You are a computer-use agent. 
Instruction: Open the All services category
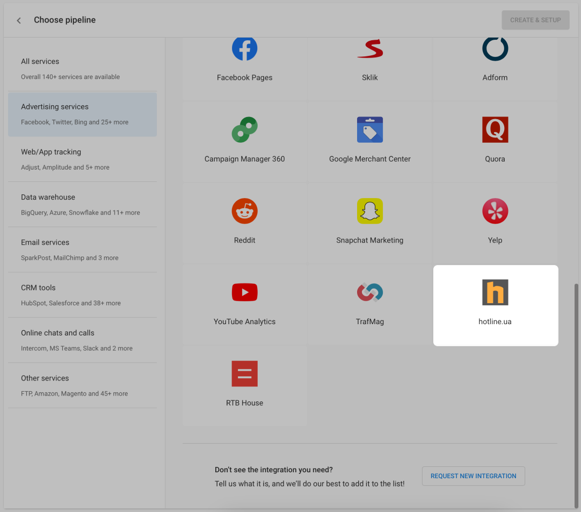[82, 69]
